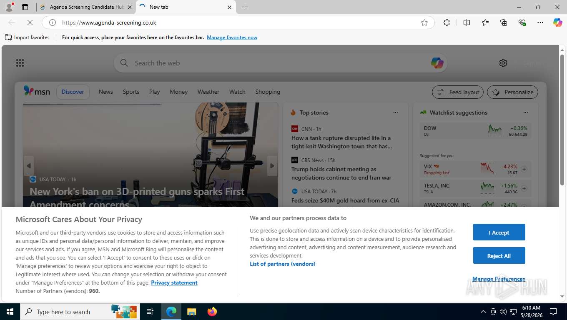Viewport: 567px width, 320px height.
Task: View site information icon in address bar
Action: (x=53, y=22)
